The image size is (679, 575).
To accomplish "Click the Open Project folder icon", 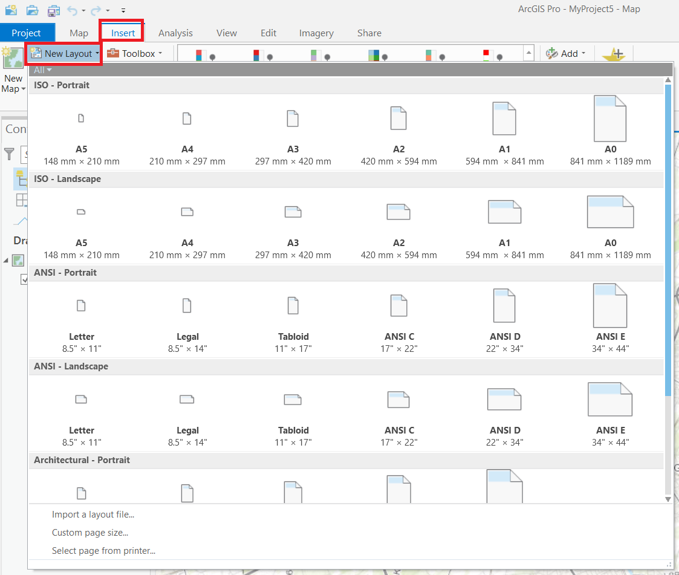I will [33, 10].
